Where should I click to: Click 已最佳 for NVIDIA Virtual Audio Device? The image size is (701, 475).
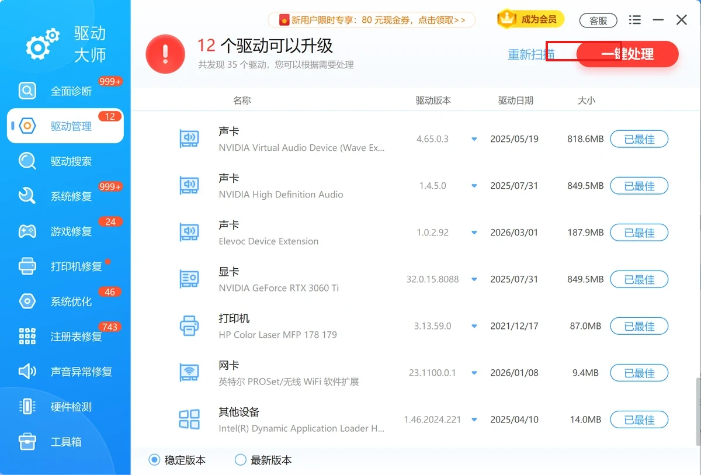[x=639, y=139]
